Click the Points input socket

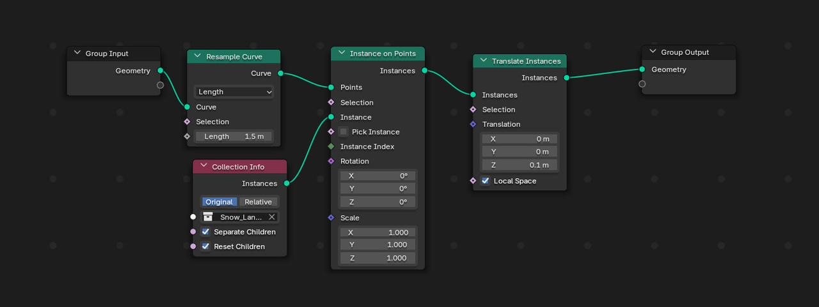331,87
